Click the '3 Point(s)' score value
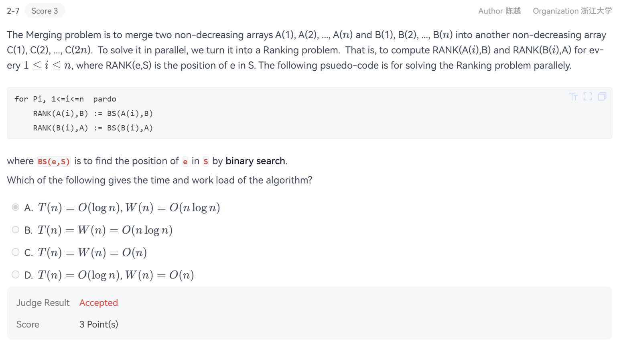 click(99, 324)
